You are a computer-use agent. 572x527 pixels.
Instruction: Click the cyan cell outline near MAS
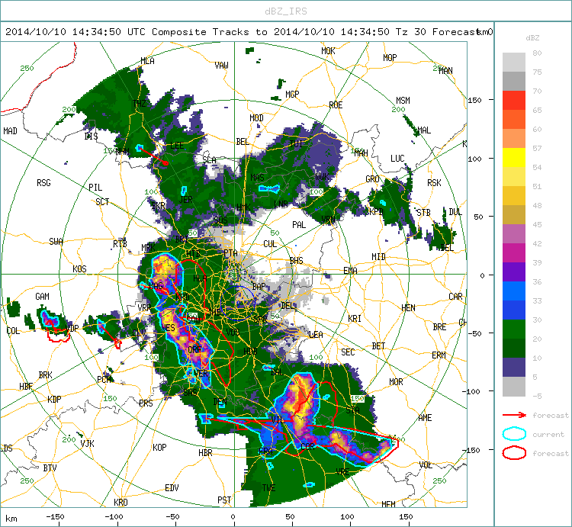269,188
